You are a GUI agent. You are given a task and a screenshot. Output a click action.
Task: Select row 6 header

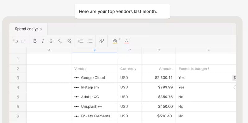click(x=18, y=116)
